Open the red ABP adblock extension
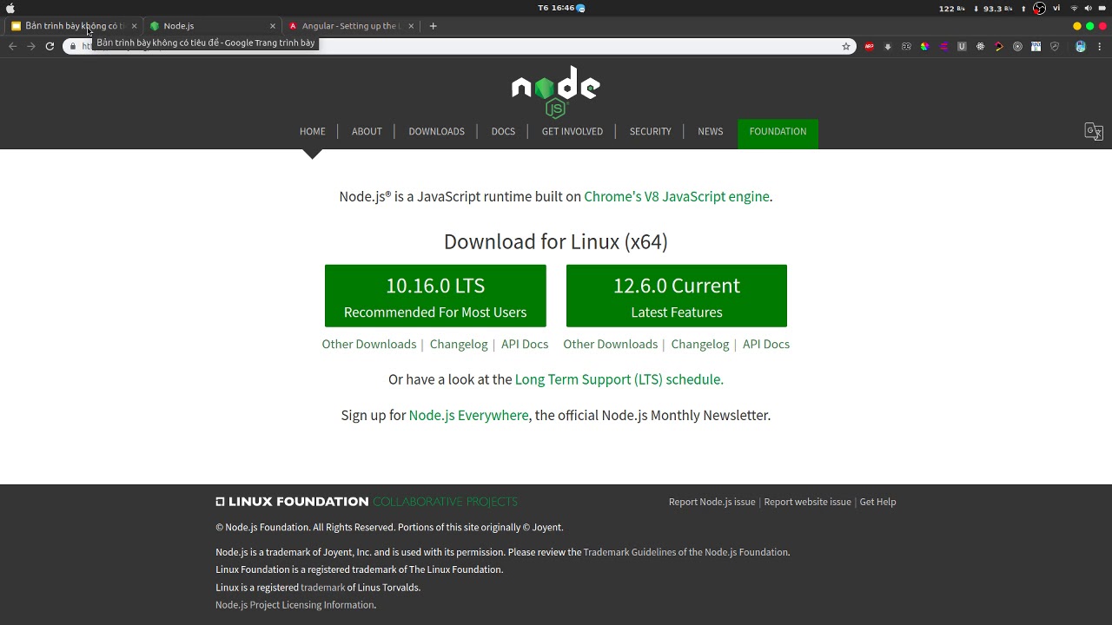The width and height of the screenshot is (1112, 625). (869, 47)
